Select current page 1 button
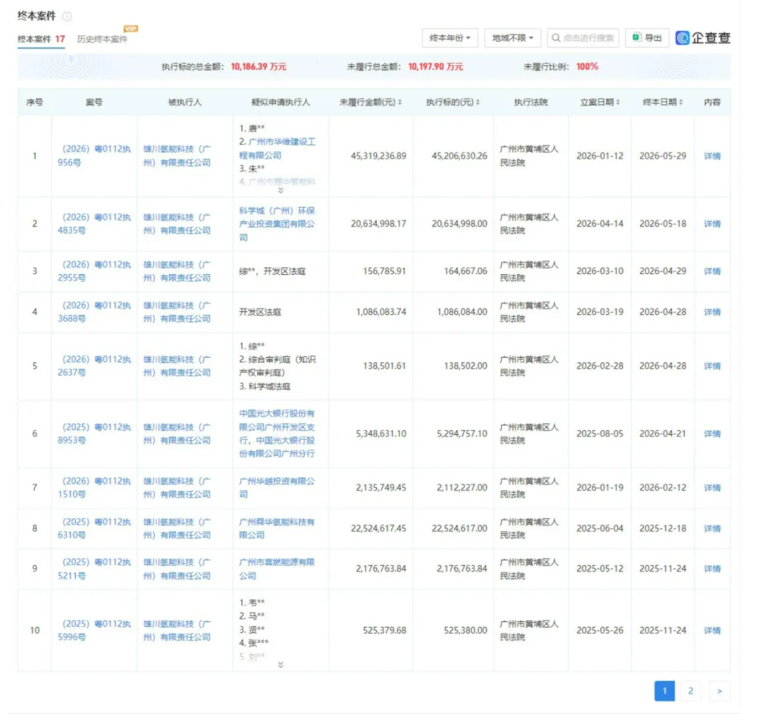 (664, 691)
